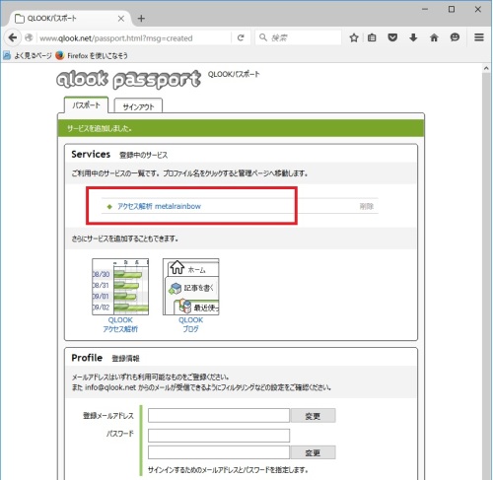Click the Pocket save icon
Image resolution: width=493 pixels, height=480 pixels.
pyautogui.click(x=392, y=37)
